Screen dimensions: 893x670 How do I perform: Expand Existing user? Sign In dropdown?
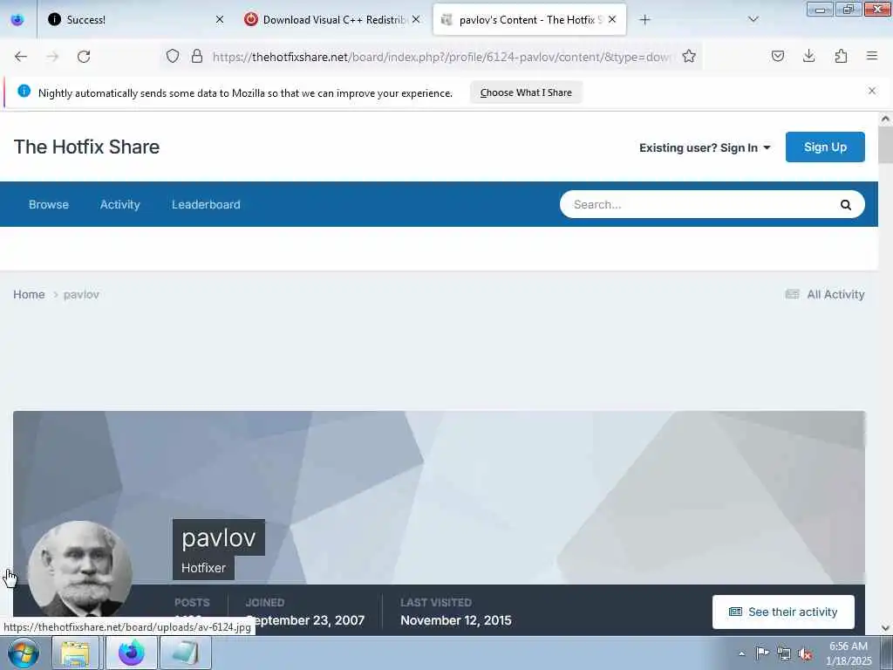(705, 147)
